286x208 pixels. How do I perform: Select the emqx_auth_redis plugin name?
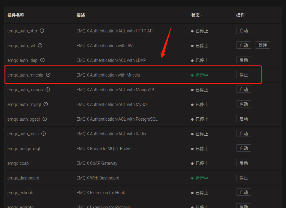[23, 134]
